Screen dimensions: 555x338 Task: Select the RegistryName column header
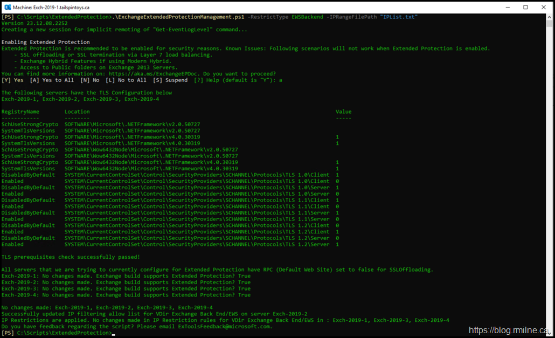[x=20, y=112]
